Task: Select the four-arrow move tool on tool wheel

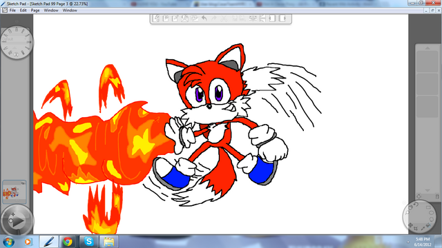Action: coord(410,225)
